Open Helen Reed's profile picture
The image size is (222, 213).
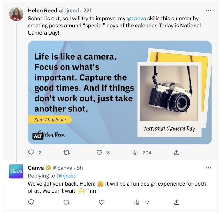[x=16, y=14]
